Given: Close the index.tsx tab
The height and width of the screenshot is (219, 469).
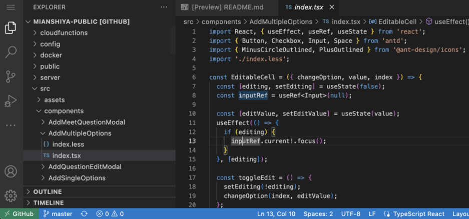Looking at the screenshot, I should [x=332, y=7].
